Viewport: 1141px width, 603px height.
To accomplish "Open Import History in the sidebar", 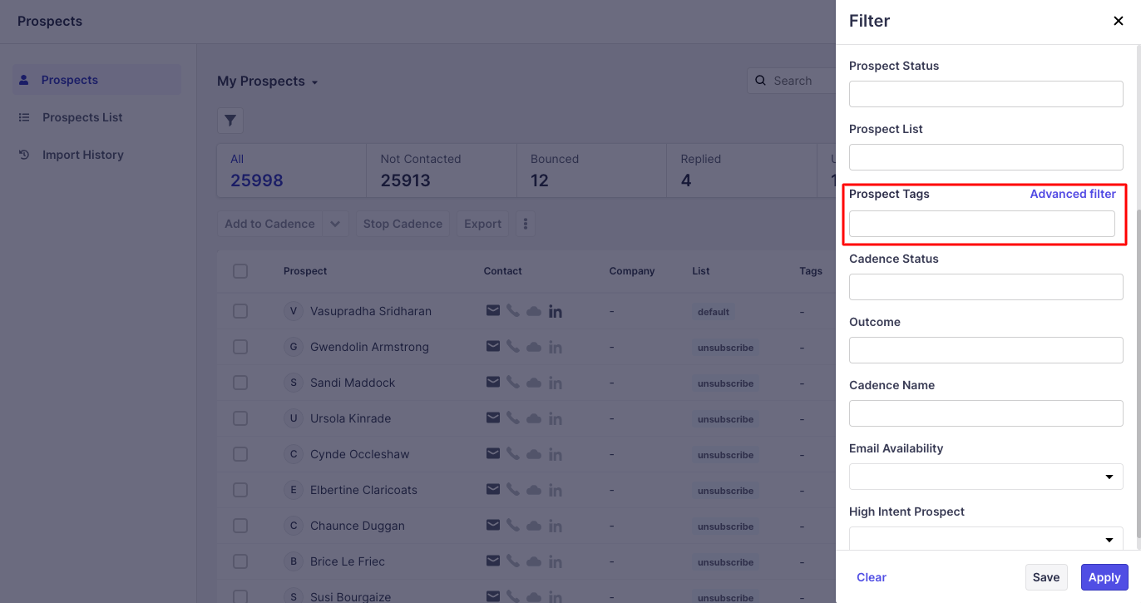I will 82,155.
